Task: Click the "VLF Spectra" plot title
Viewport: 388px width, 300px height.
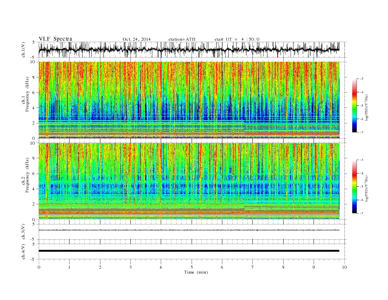Action: pos(55,39)
